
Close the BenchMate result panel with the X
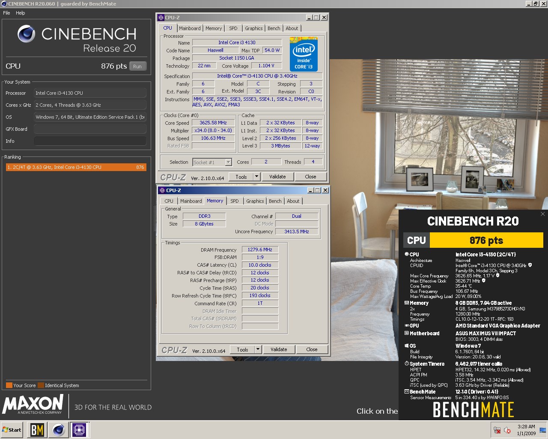(543, 214)
